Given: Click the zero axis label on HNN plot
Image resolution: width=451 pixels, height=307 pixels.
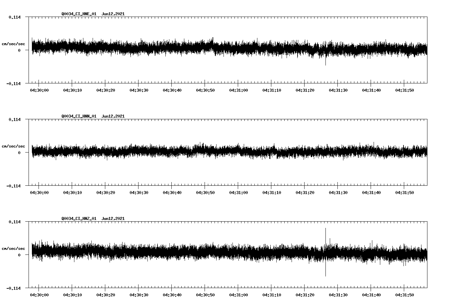Looking at the screenshot, I should pyautogui.click(x=19, y=153).
